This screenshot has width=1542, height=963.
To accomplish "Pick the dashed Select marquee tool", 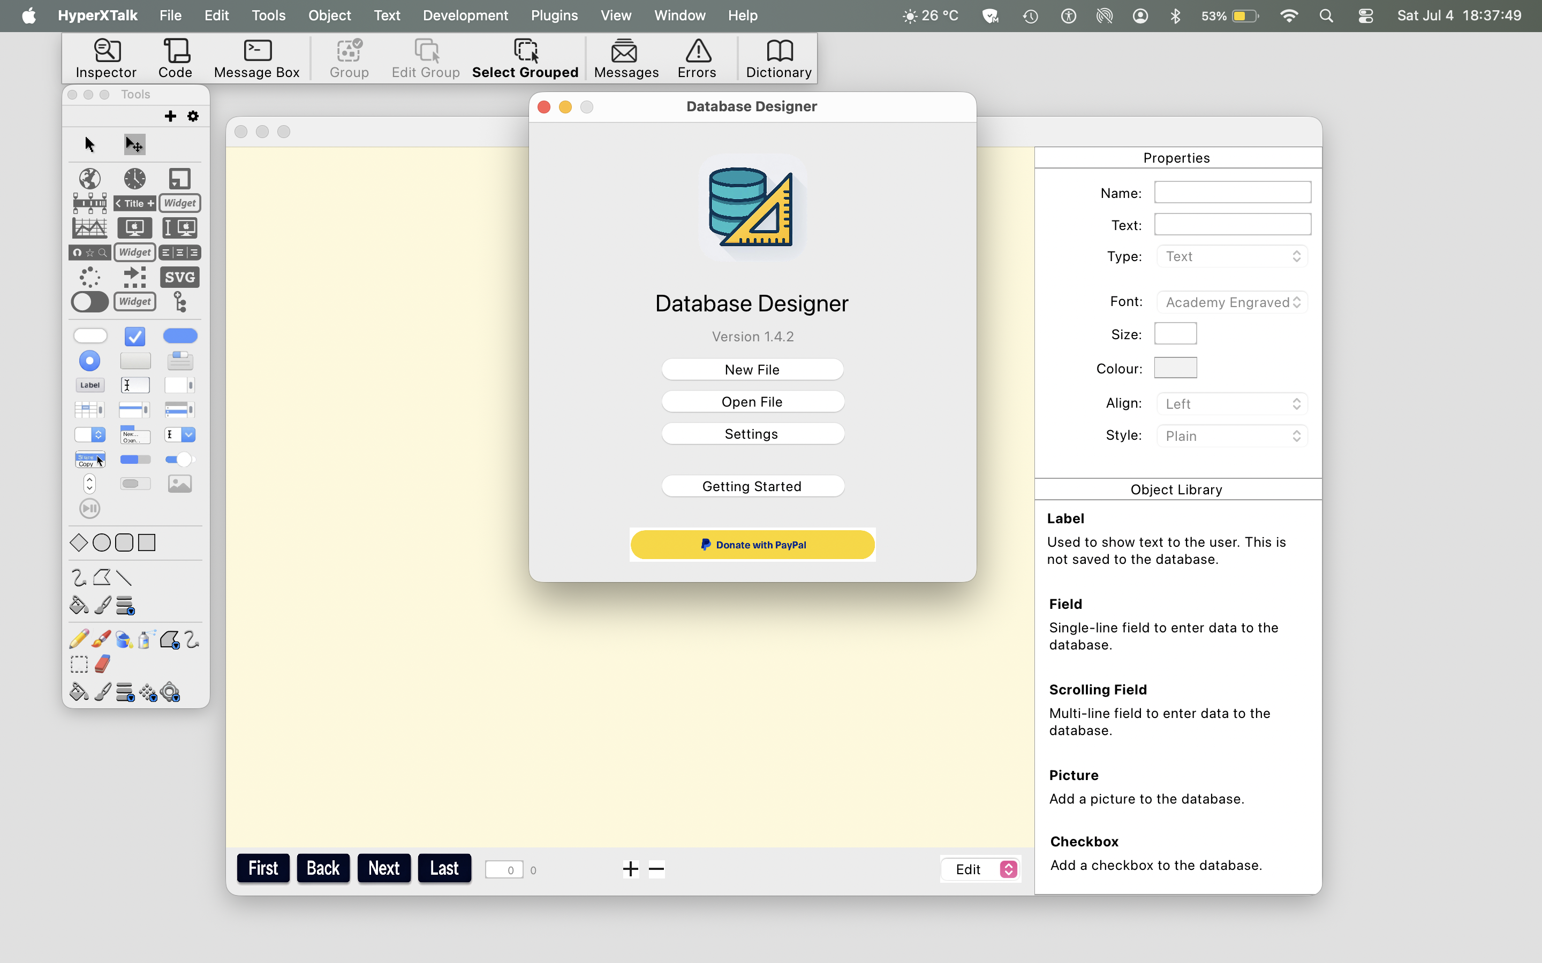I will click(x=79, y=664).
